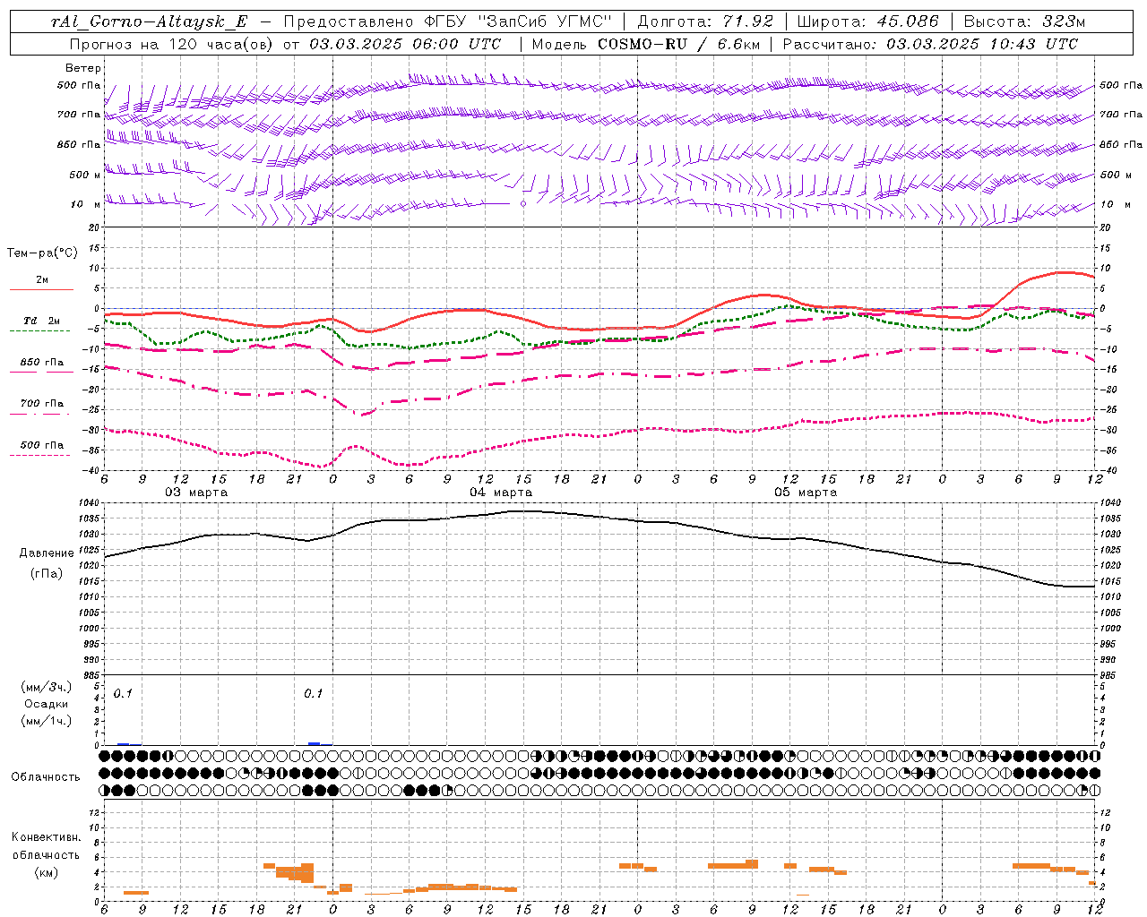Click the calm wind circle on the 10 м row

[x=523, y=203]
